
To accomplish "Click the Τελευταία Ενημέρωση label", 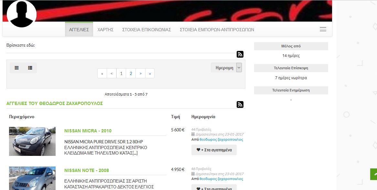I will tap(291, 90).
